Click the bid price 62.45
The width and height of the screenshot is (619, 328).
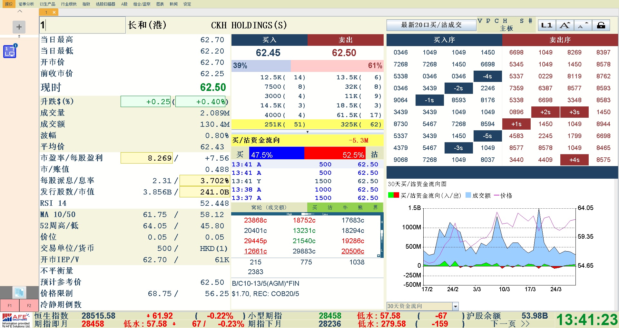pyautogui.click(x=268, y=53)
